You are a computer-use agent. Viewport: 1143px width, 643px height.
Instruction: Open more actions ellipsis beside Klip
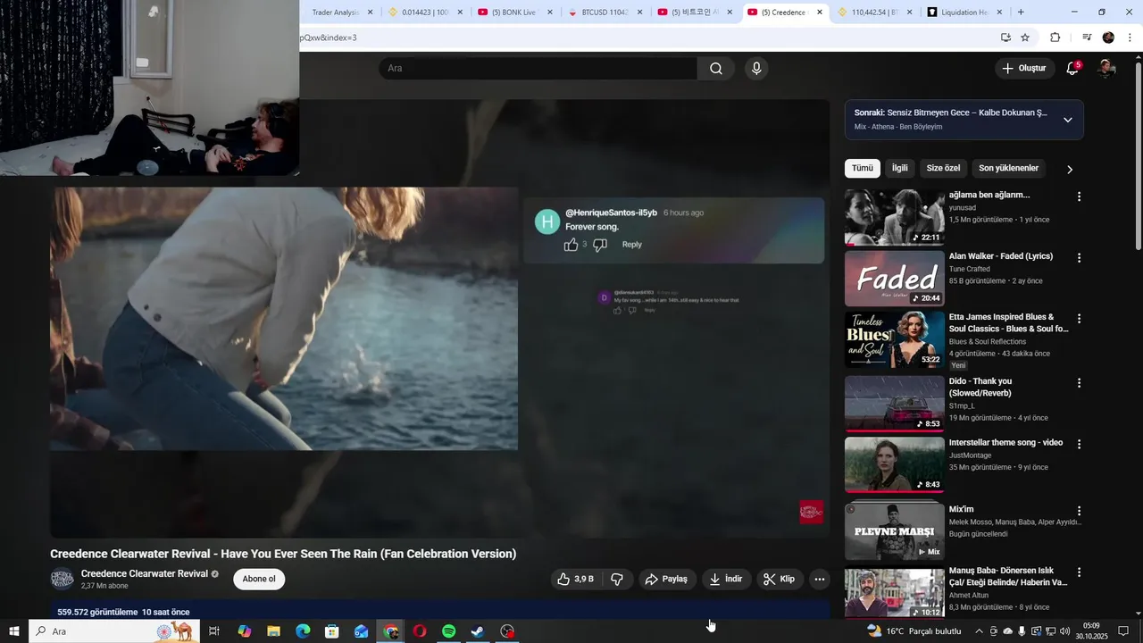(x=819, y=580)
